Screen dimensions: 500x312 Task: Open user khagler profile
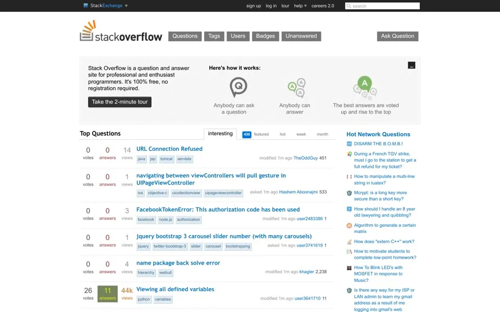pos(307,272)
